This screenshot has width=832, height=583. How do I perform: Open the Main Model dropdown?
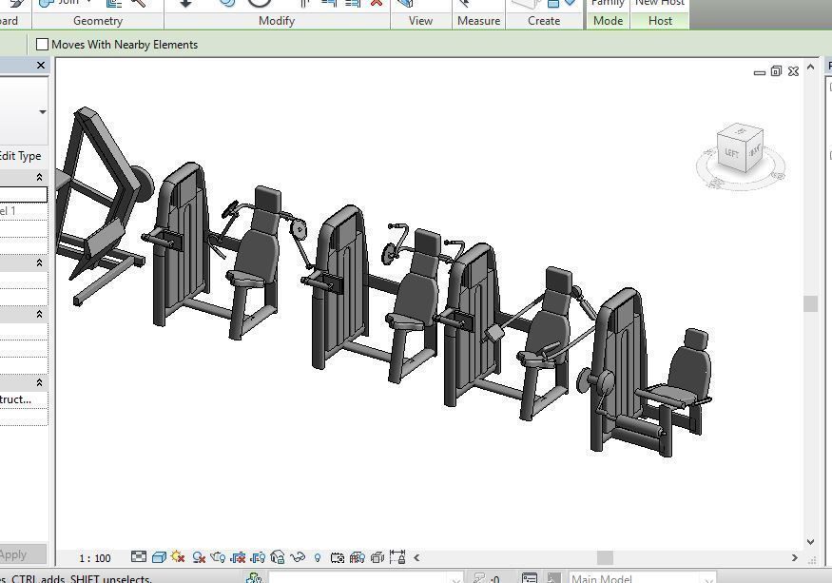tap(643, 577)
